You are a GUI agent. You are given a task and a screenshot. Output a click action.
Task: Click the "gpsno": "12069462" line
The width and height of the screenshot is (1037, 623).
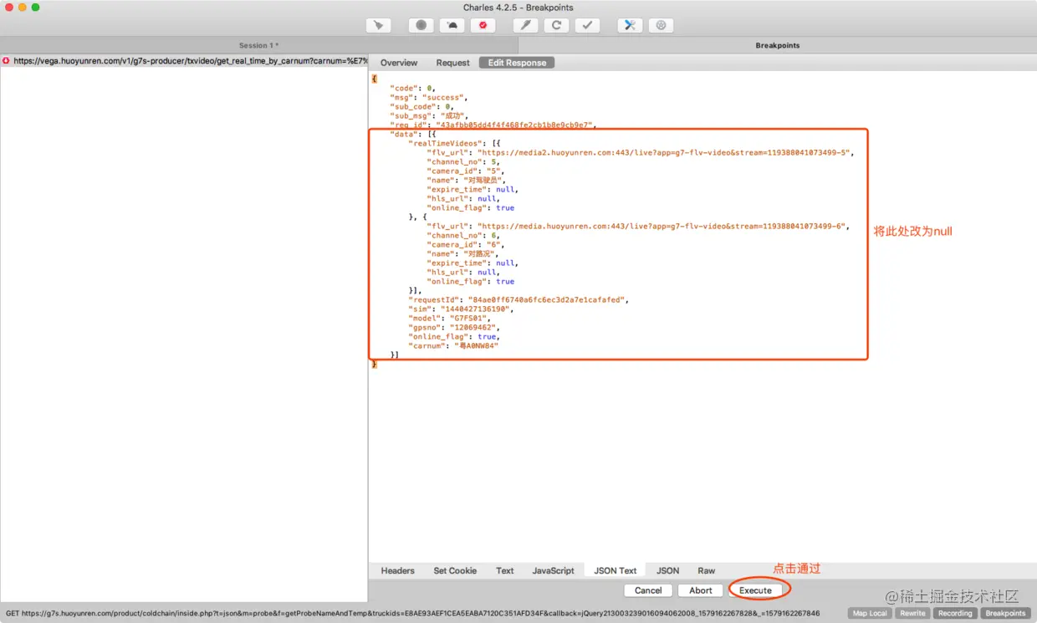pyautogui.click(x=454, y=327)
